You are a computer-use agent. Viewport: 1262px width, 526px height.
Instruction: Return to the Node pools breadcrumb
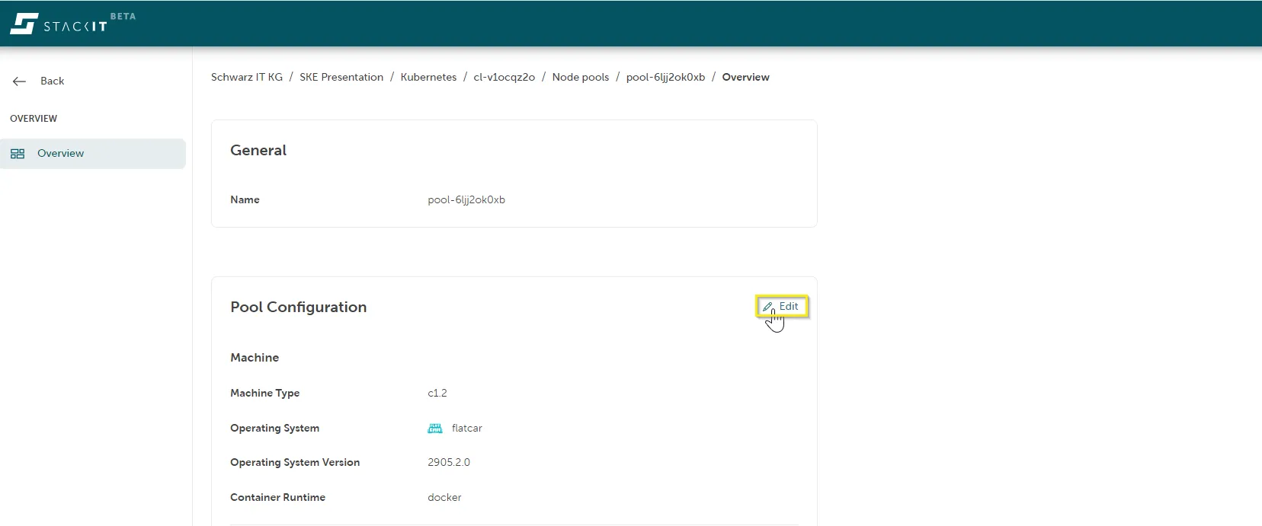[x=580, y=78]
